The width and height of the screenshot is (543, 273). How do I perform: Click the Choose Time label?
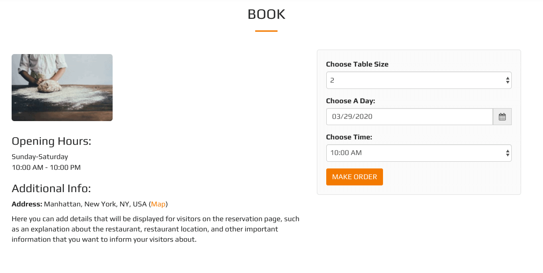point(349,137)
